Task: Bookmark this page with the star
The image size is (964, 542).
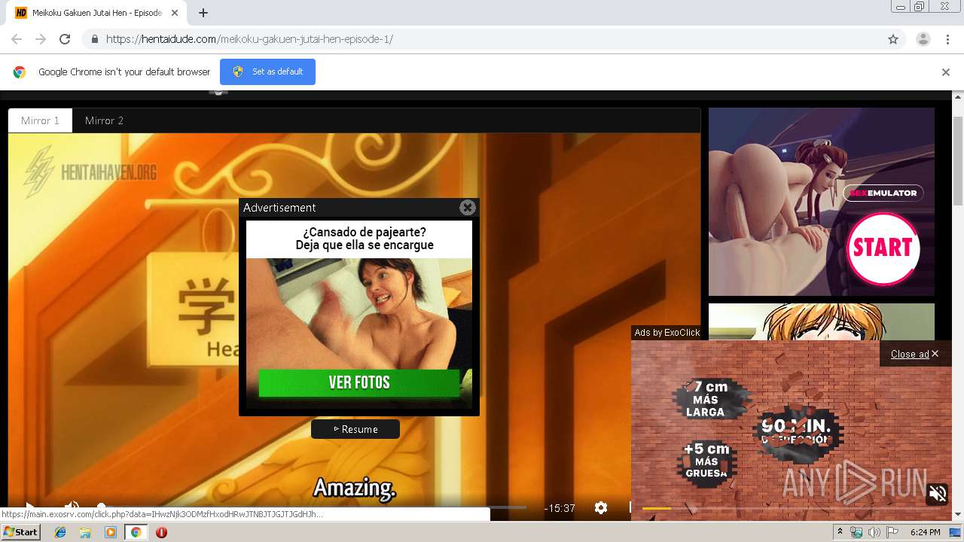Action: coord(893,39)
